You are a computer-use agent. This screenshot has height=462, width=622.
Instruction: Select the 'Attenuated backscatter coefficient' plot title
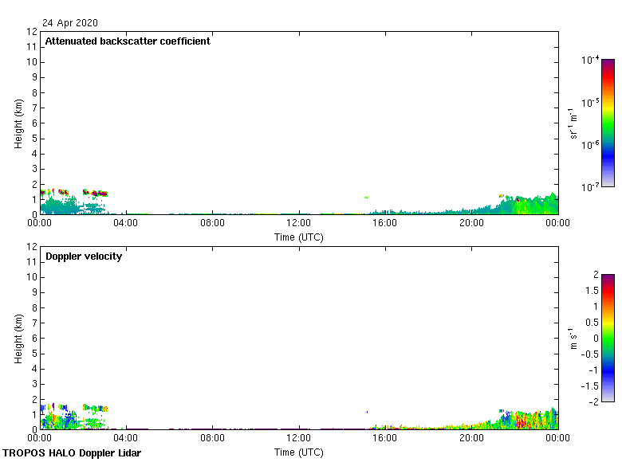128,41
